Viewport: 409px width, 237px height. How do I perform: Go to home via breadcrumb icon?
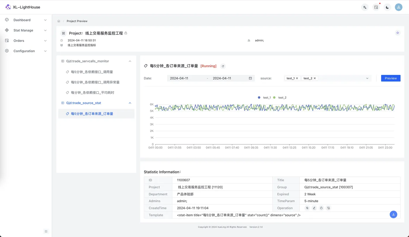[59, 21]
